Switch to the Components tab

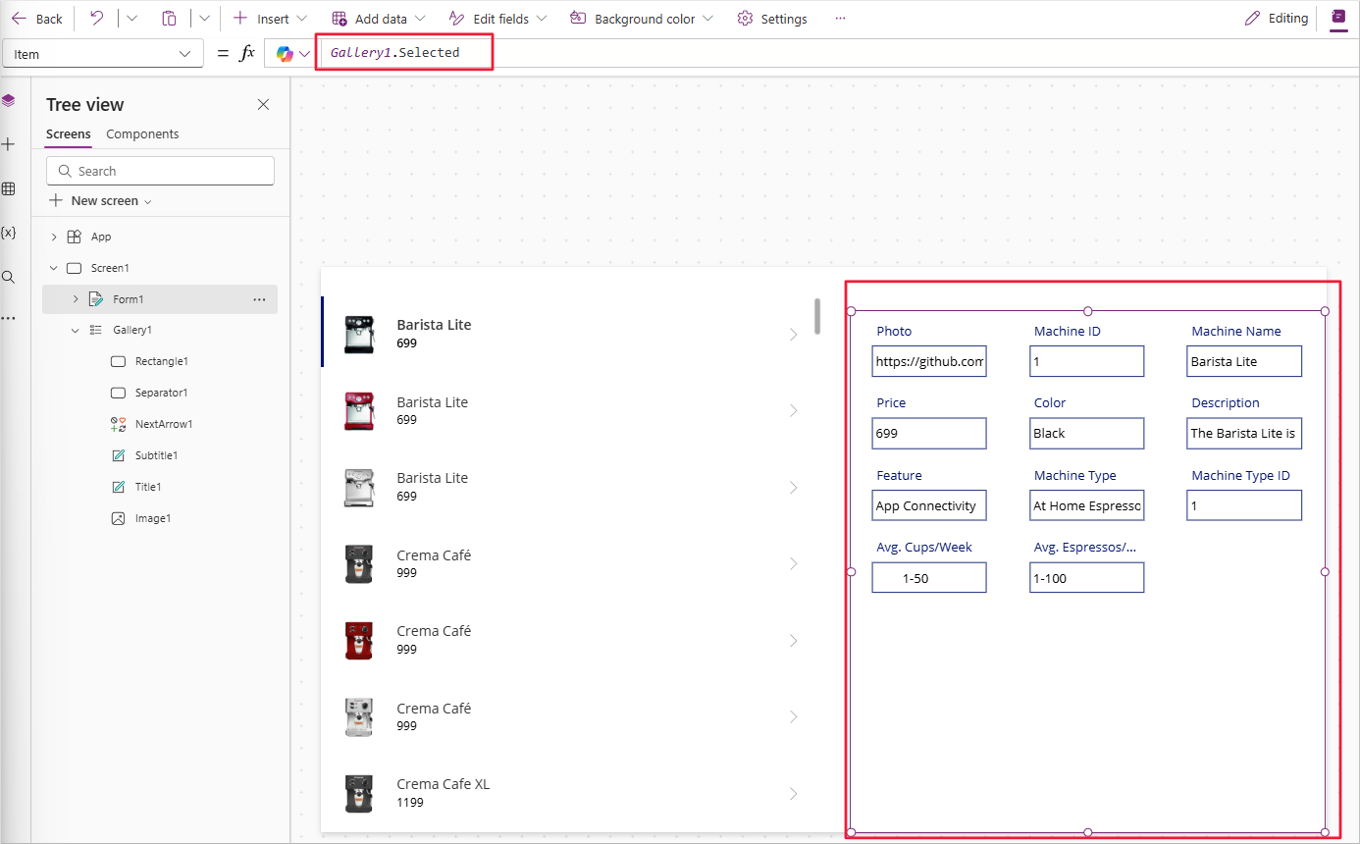coord(142,134)
